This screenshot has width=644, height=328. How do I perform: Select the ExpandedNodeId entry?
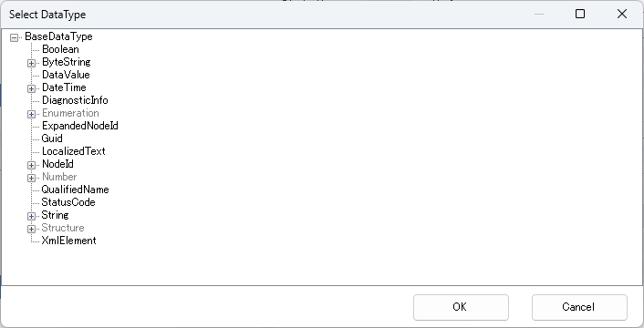click(x=79, y=126)
